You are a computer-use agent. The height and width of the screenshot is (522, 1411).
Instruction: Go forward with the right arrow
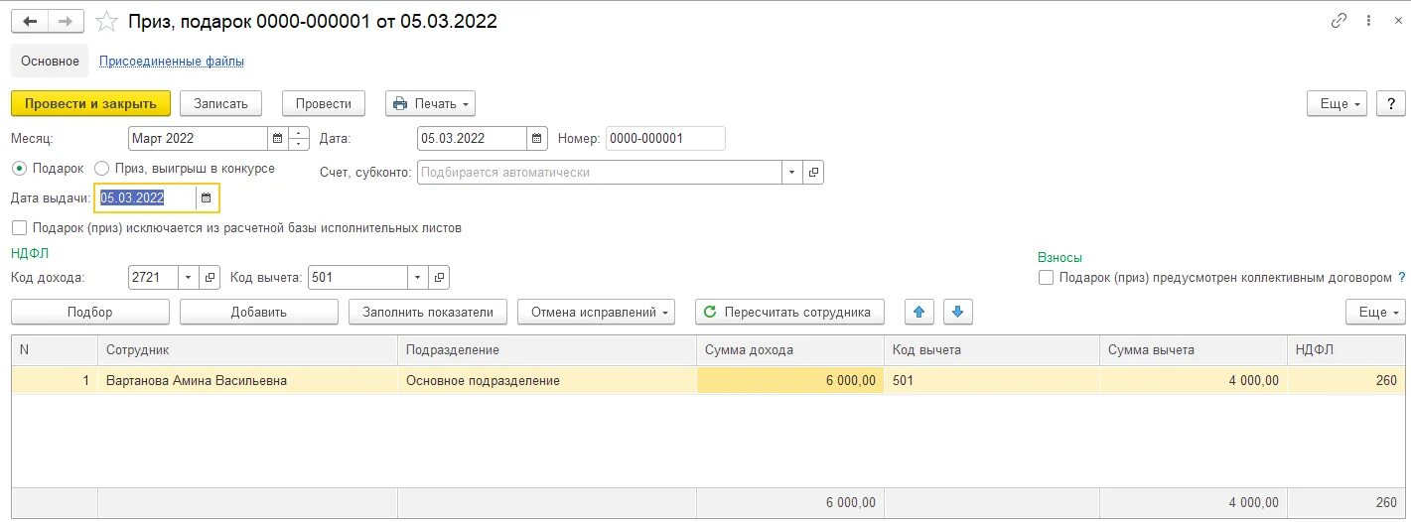point(66,21)
